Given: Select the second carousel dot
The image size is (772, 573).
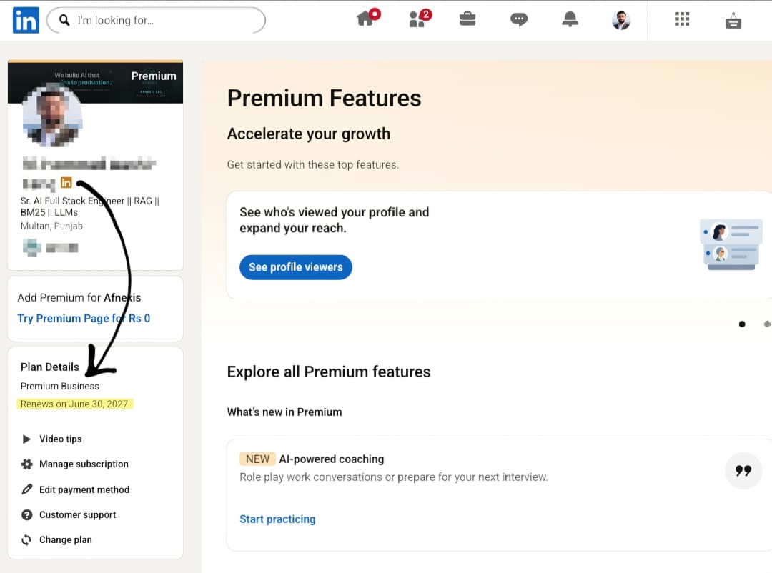Looking at the screenshot, I should [x=767, y=324].
